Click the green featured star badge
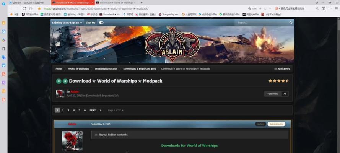This screenshot has height=153, width=340. 65,81
